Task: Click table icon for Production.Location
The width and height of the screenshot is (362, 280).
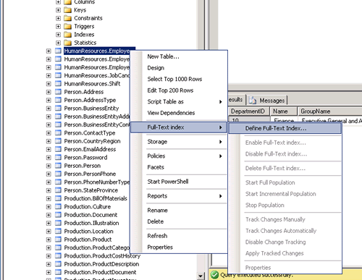Action: point(58,232)
